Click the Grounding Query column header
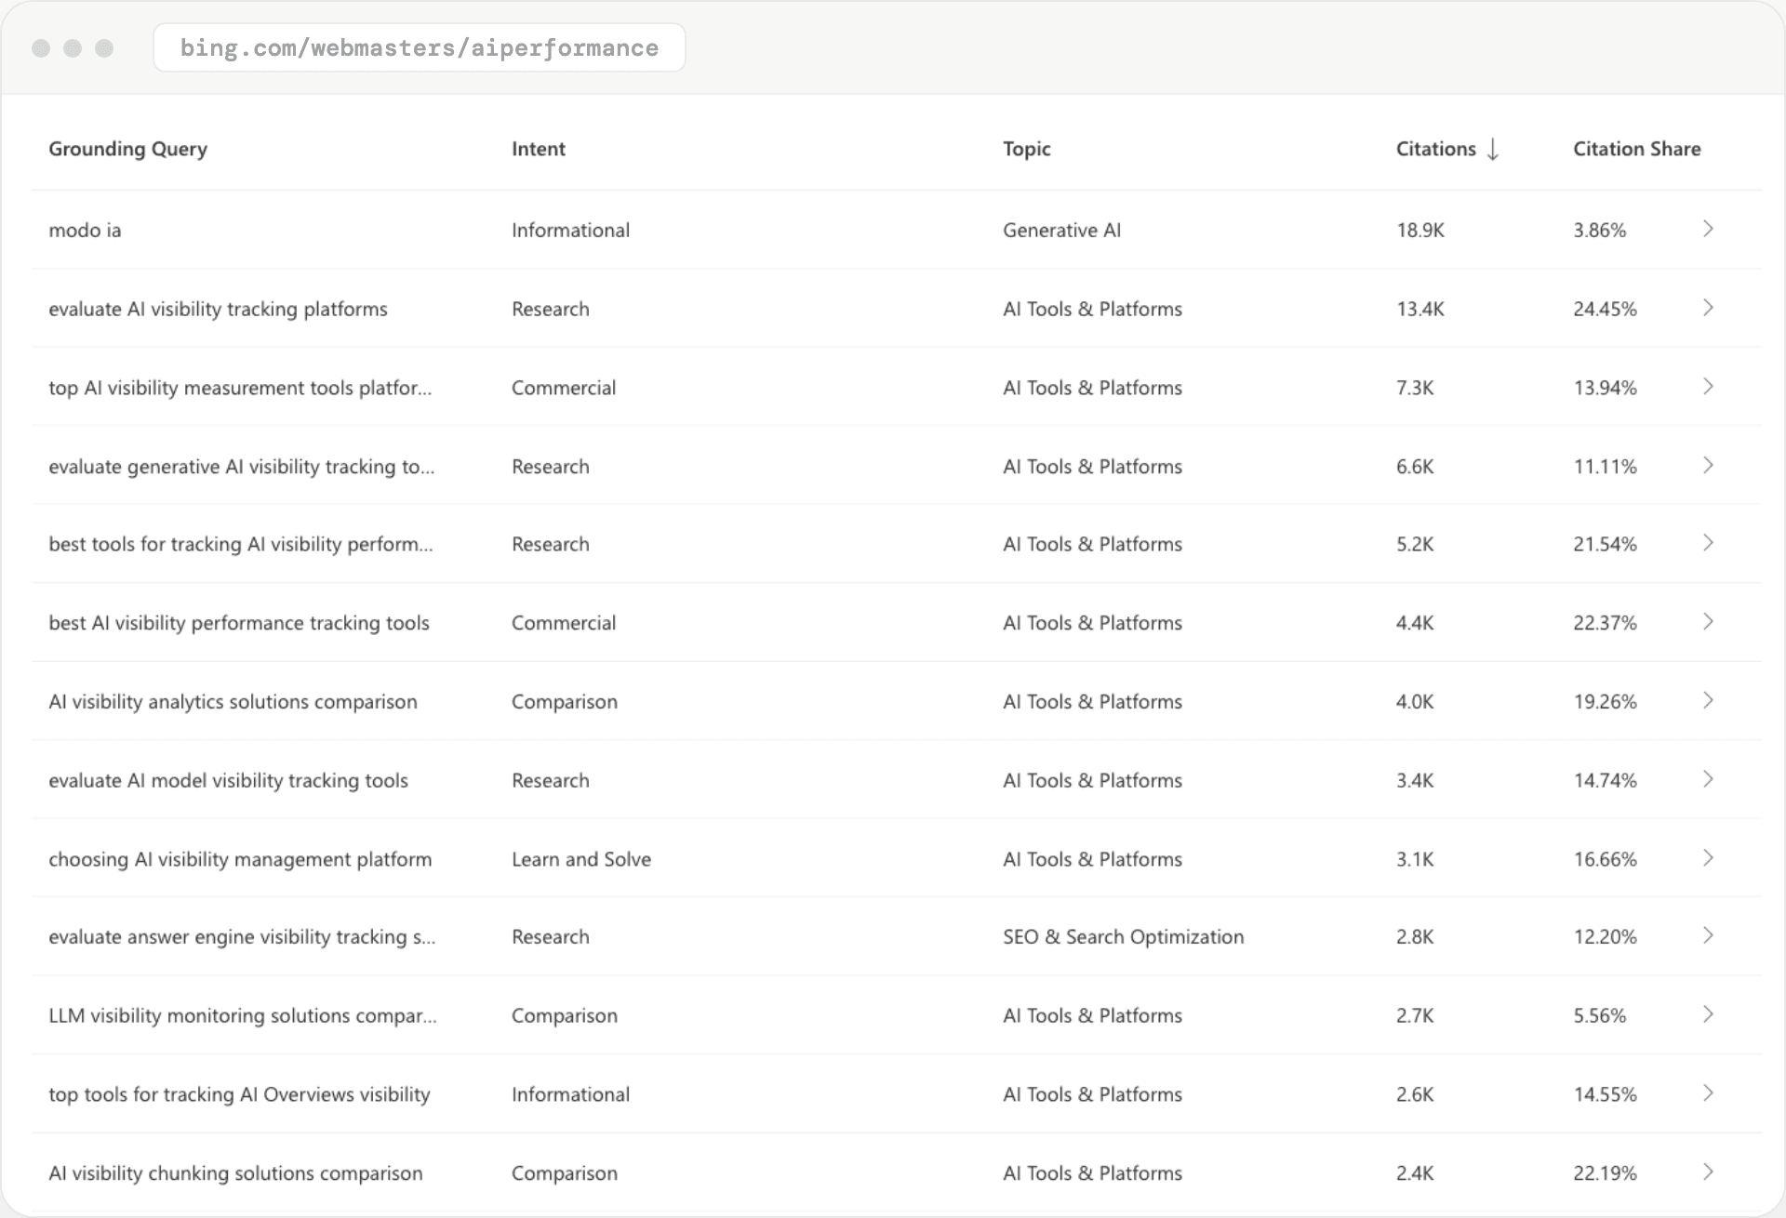The width and height of the screenshot is (1786, 1218). [x=127, y=150]
